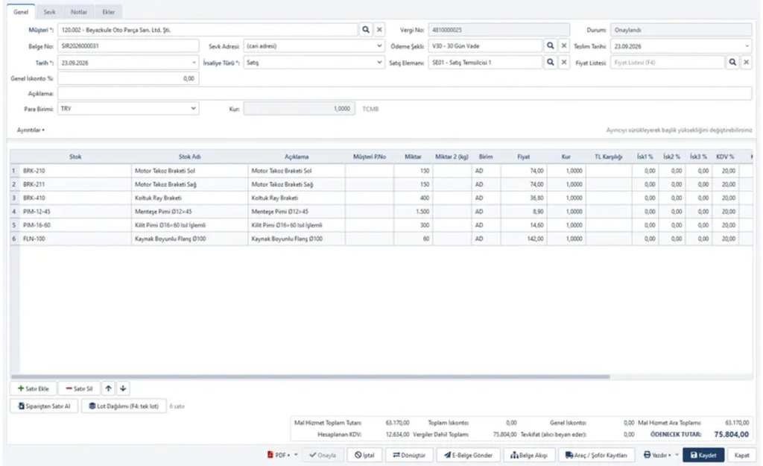The image size is (763, 466).
Task: Select the PIM-12-45 stock cell
Action: 75,212
